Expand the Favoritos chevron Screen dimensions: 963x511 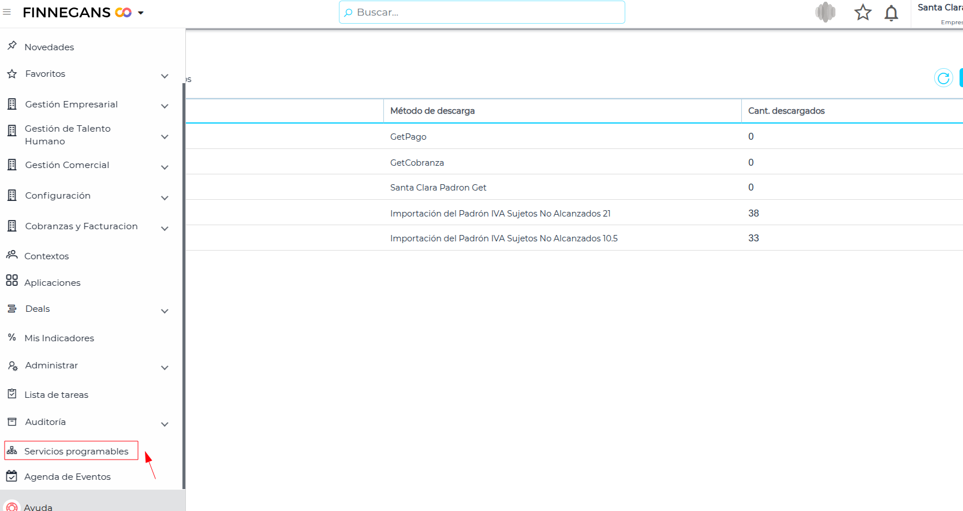pyautogui.click(x=165, y=76)
